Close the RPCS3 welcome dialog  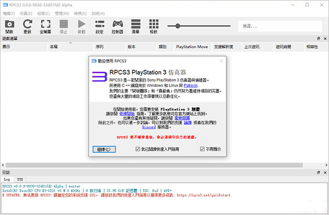(x=222, y=61)
